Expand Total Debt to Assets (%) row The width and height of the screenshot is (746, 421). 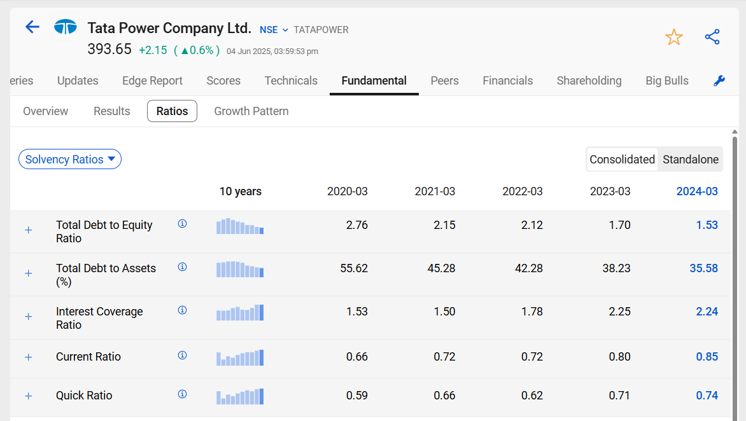[29, 273]
